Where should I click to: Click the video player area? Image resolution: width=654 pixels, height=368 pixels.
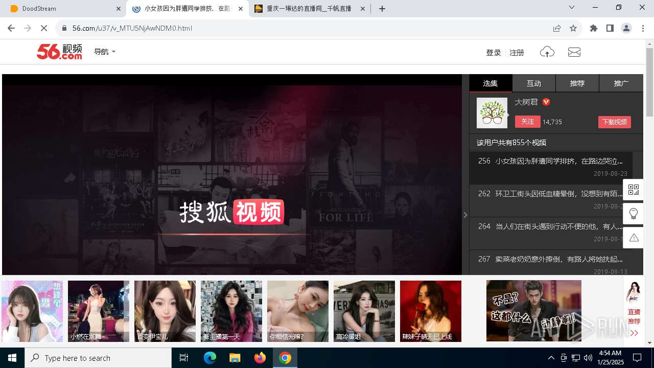[x=232, y=175]
